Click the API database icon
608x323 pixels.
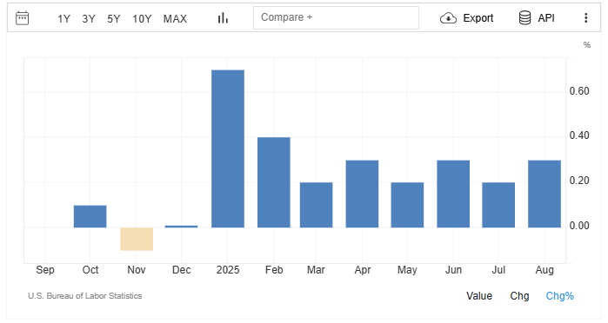(524, 18)
